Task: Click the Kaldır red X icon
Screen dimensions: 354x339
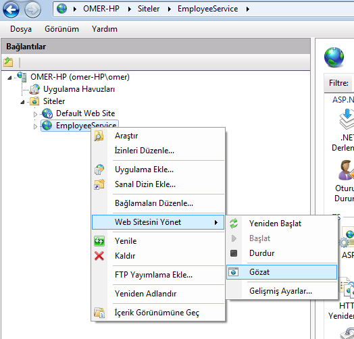Action: 99,256
